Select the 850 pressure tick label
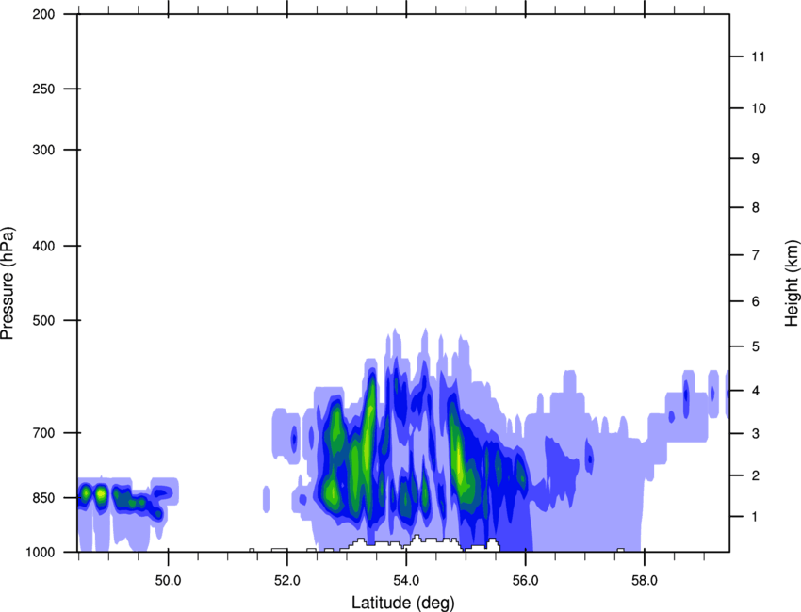The width and height of the screenshot is (801, 612). [x=44, y=498]
